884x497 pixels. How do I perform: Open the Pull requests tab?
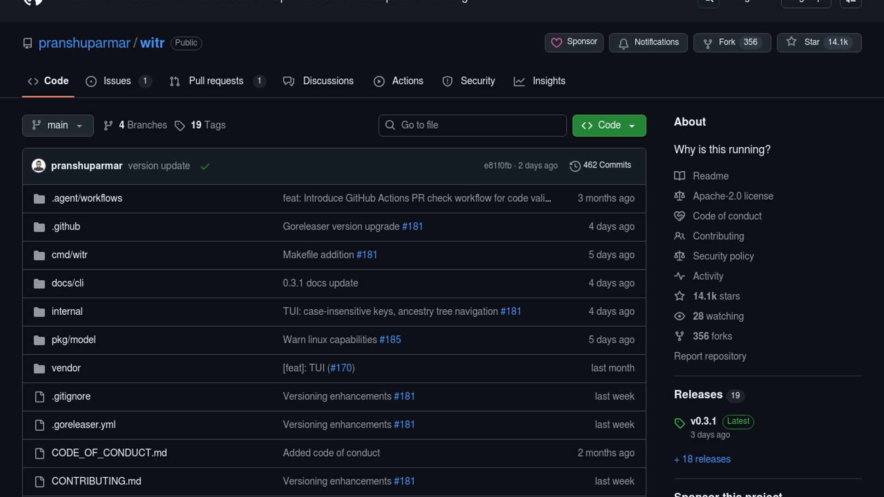(215, 81)
